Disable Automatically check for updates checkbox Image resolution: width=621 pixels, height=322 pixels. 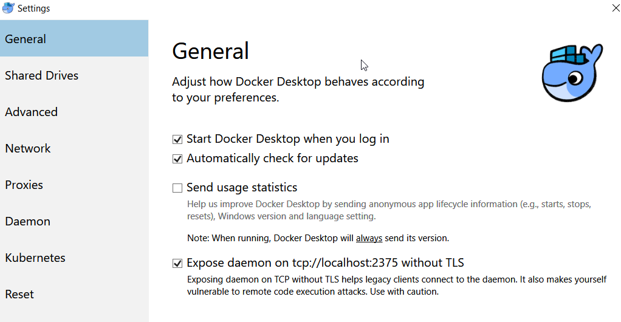point(177,159)
